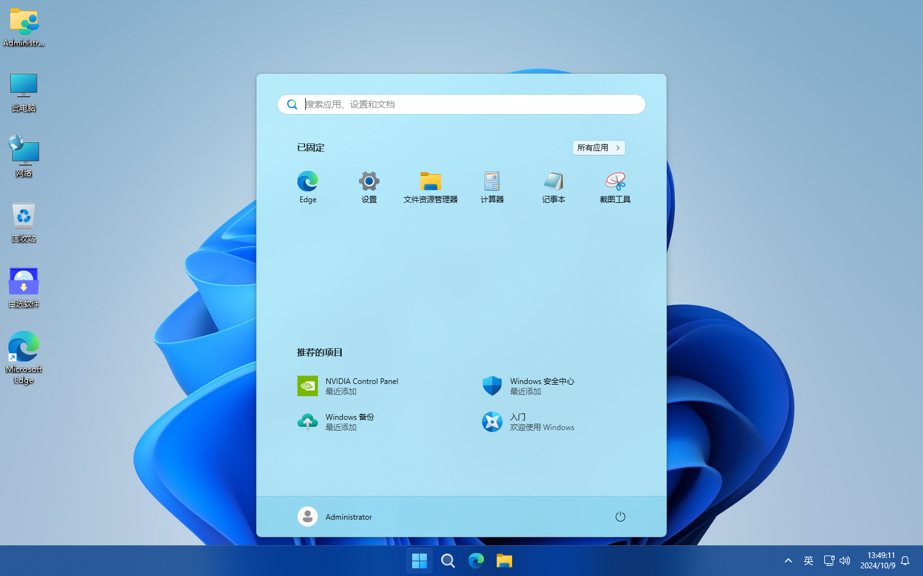Launch Edge from the taskbar
The height and width of the screenshot is (576, 923).
point(476,561)
